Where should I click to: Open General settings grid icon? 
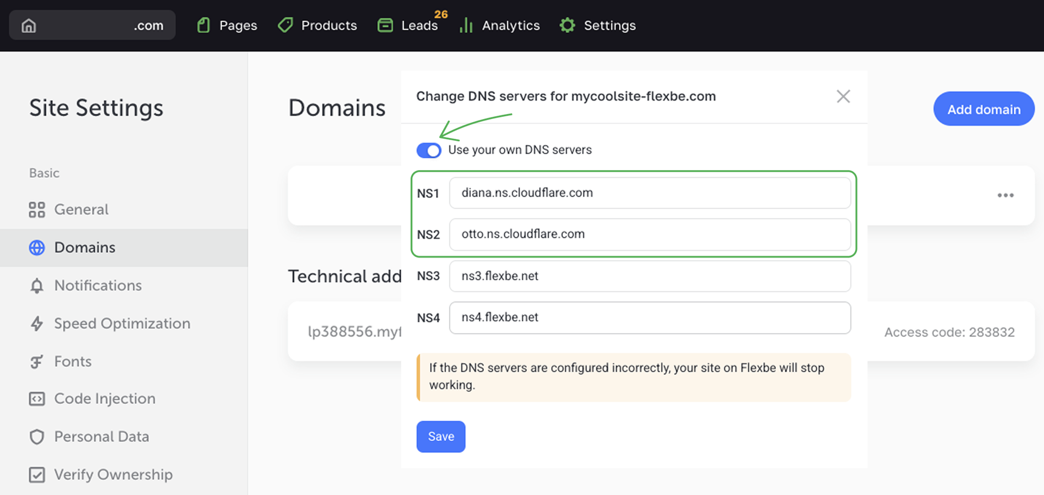click(37, 210)
